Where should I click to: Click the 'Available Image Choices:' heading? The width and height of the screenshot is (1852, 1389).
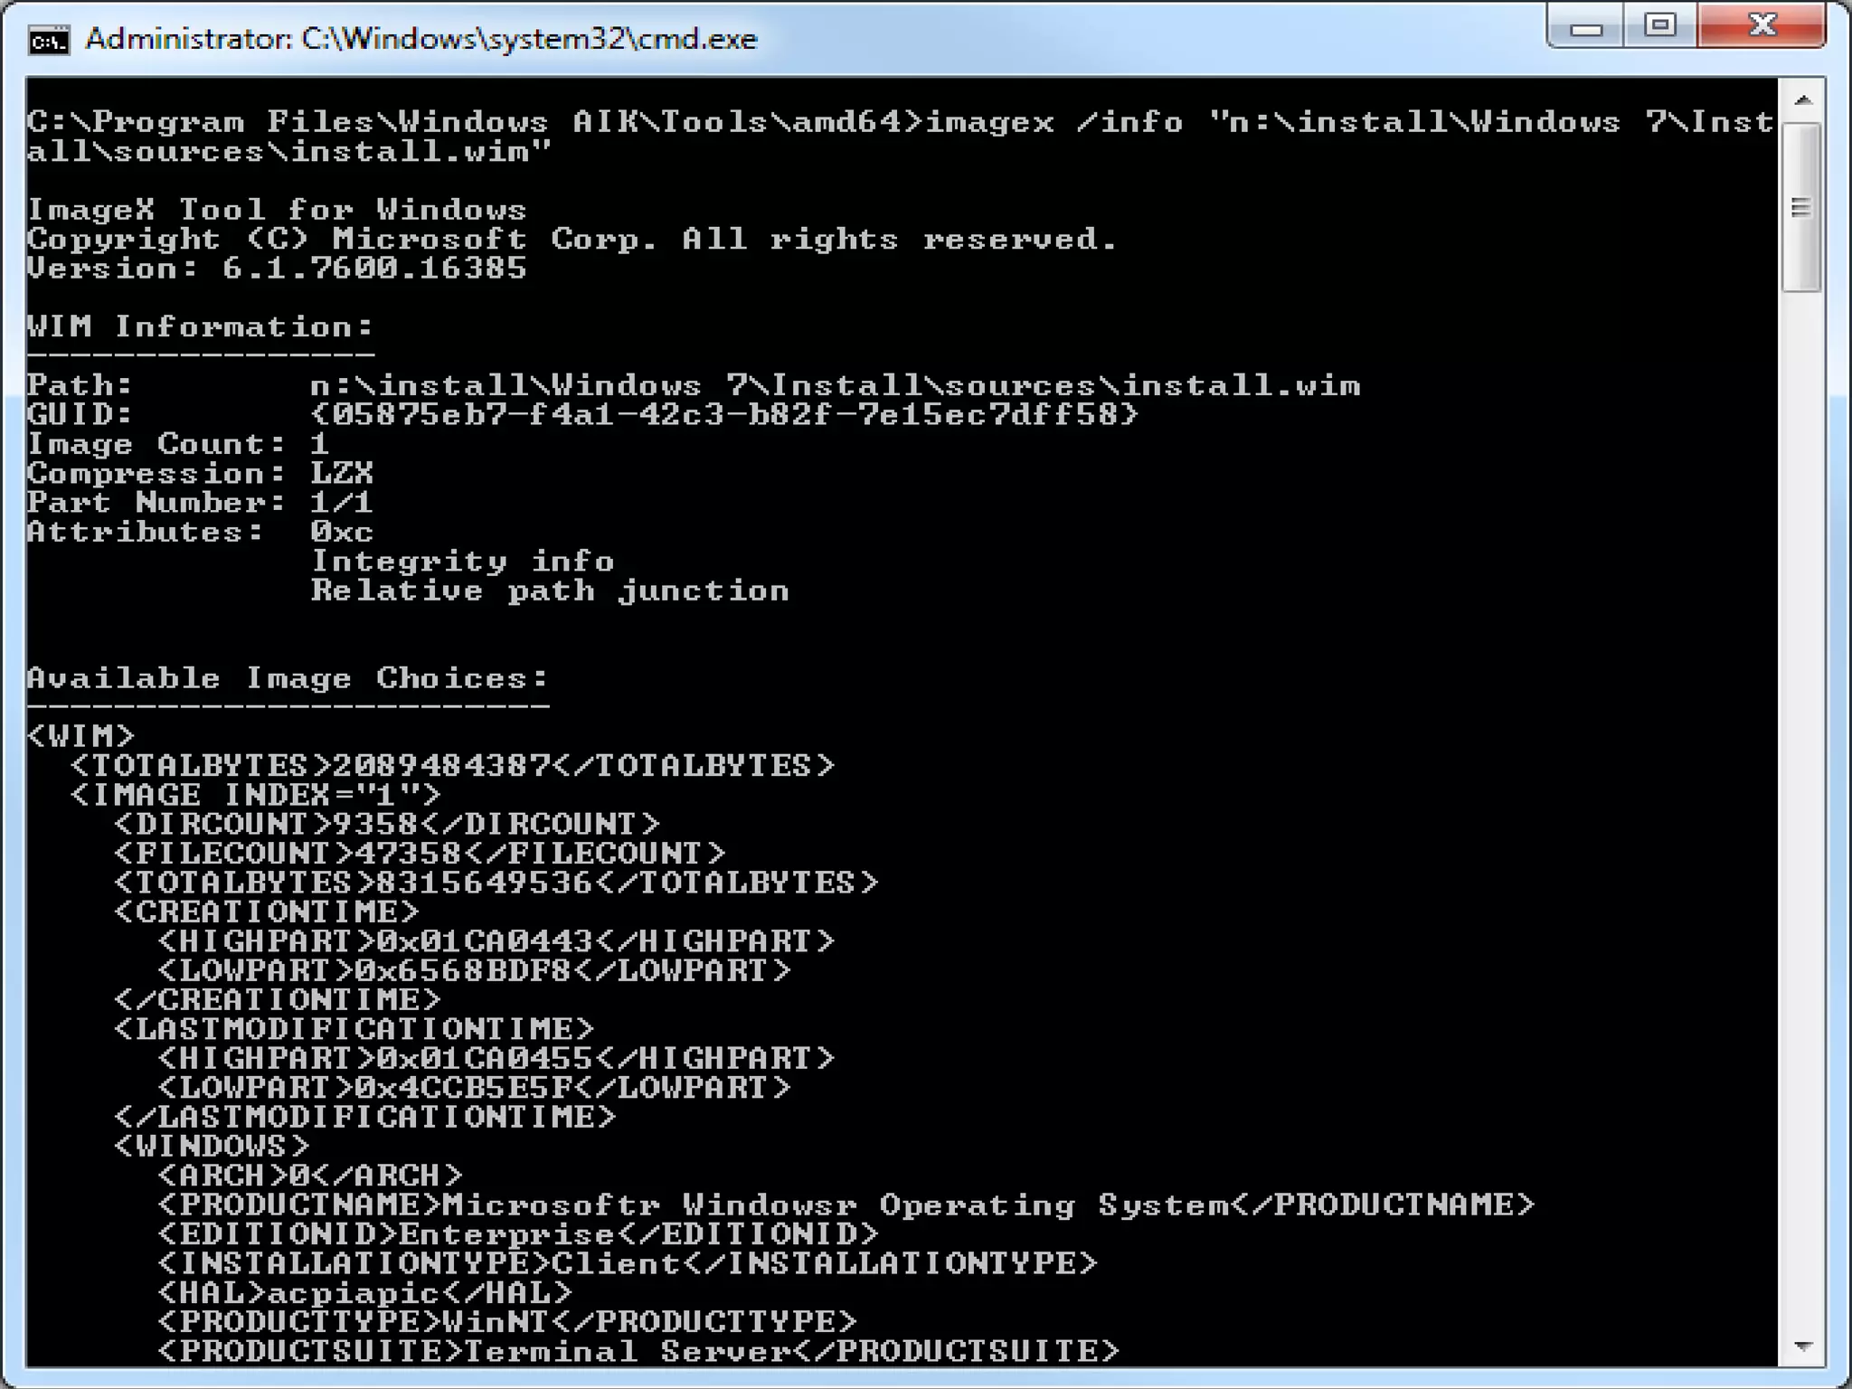288,678
